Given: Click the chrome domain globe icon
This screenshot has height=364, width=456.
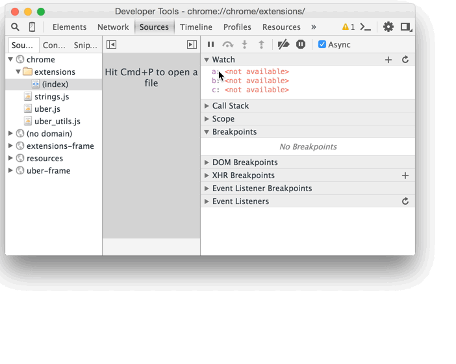Looking at the screenshot, I should coord(20,59).
